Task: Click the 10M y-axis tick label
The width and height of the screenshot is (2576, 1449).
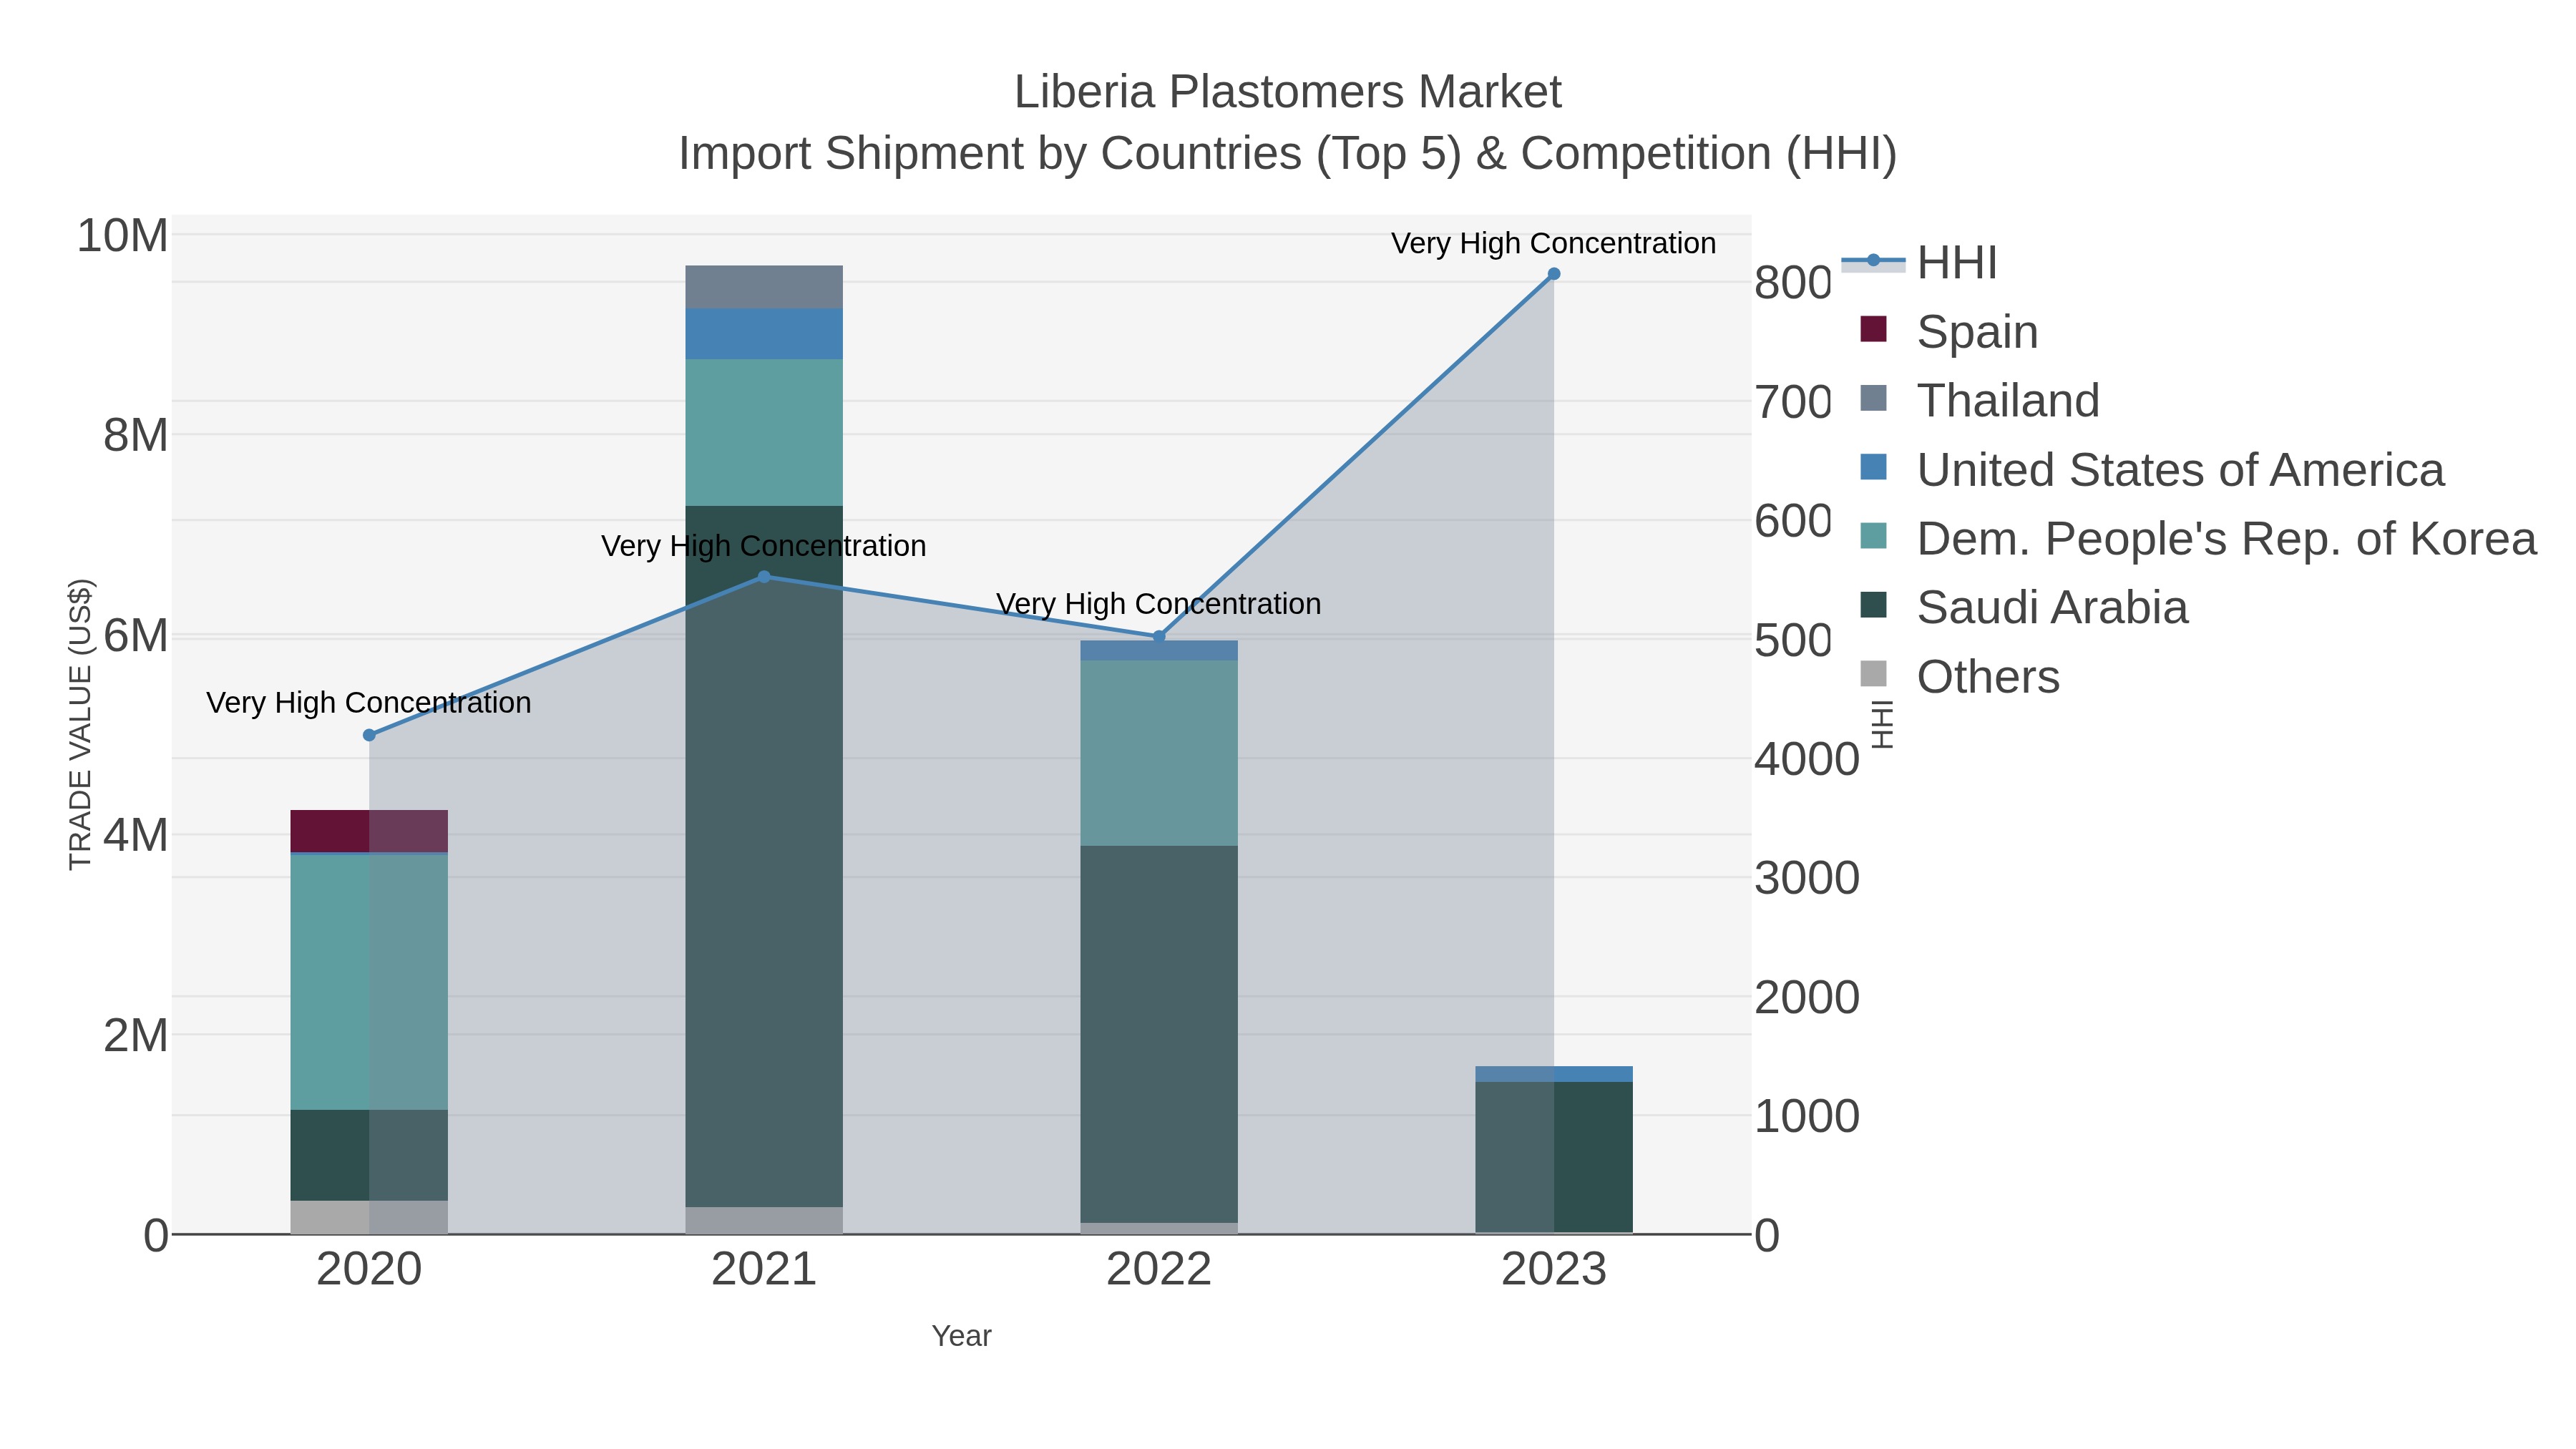Action: 123,236
